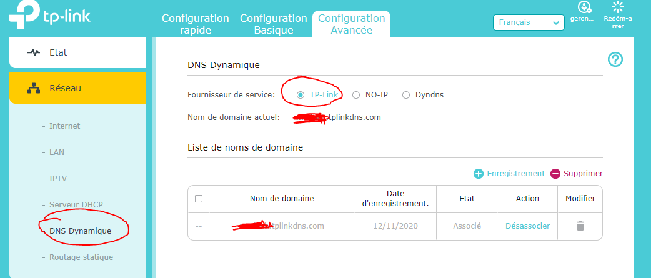Switch to Configuration Avancée tab

coord(351,24)
